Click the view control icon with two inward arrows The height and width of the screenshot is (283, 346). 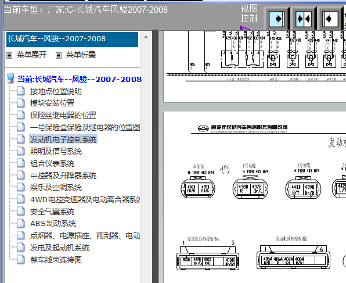[x=304, y=19]
